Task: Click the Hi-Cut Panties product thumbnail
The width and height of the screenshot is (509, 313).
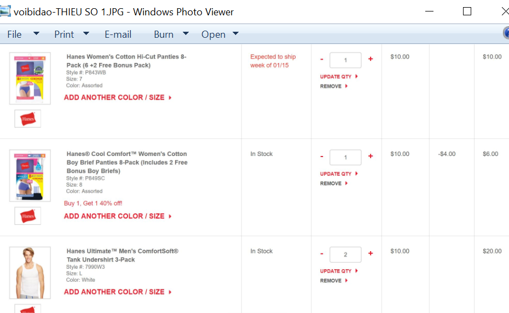Action: tap(30, 78)
